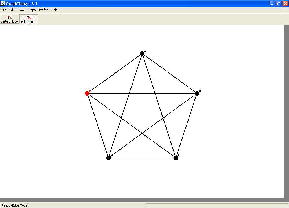Click the horizontal edge between D and C
Screen dimensions: 289x208
[142, 158]
